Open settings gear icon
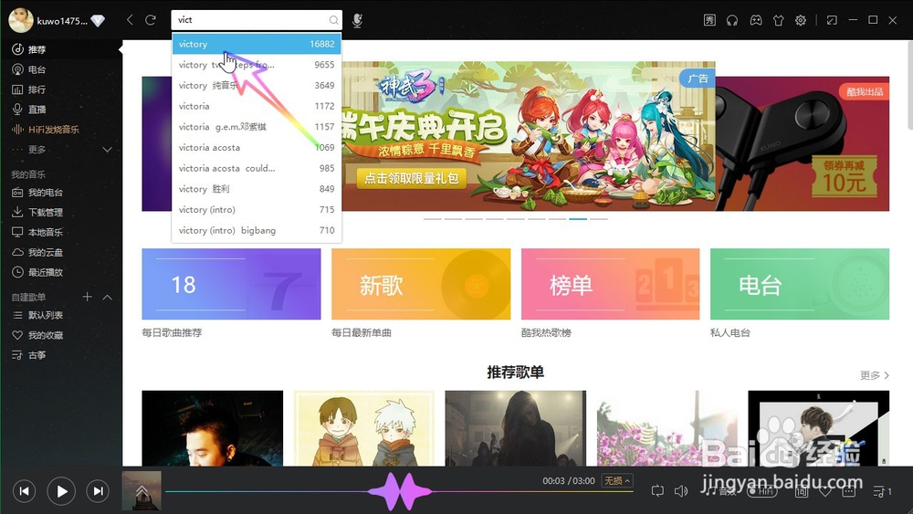This screenshot has width=913, height=514. point(801,20)
